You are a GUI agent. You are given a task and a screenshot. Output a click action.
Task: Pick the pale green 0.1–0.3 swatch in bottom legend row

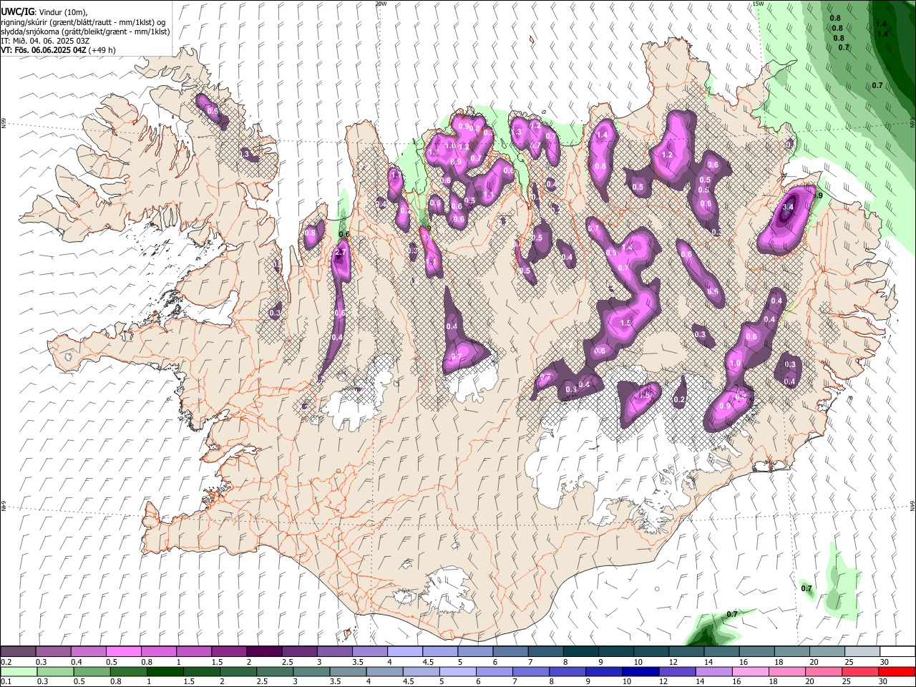18,671
